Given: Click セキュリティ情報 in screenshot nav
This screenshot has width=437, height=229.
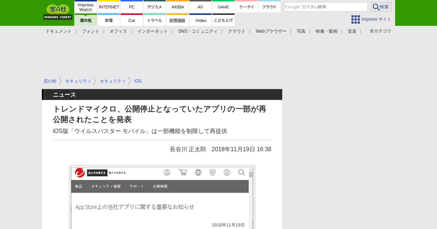Looking at the screenshot, I should 106,186.
